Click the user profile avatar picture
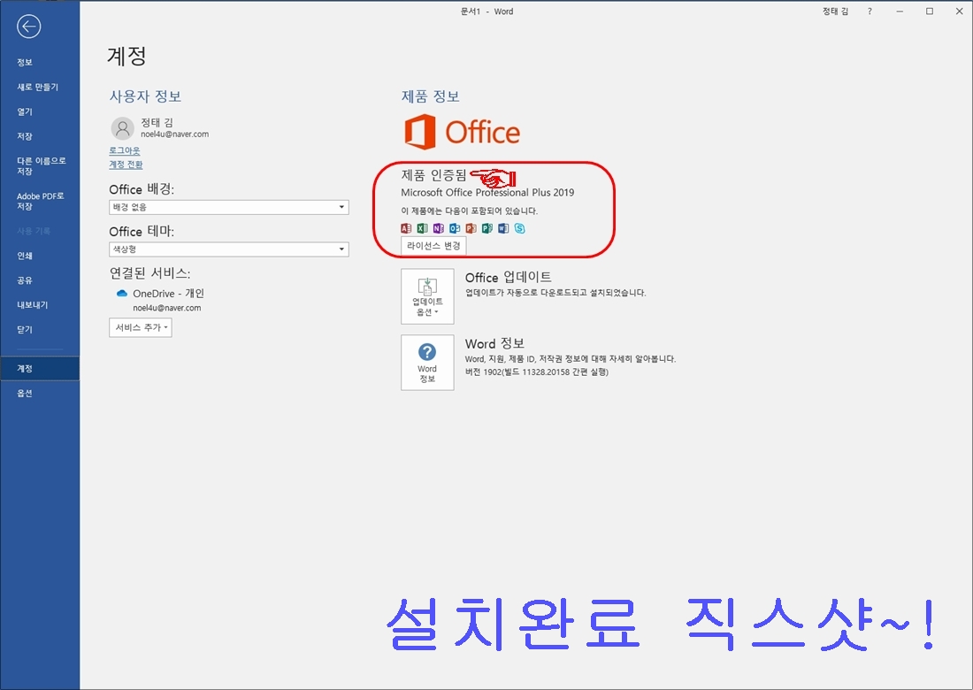The image size is (973, 690). (x=122, y=128)
